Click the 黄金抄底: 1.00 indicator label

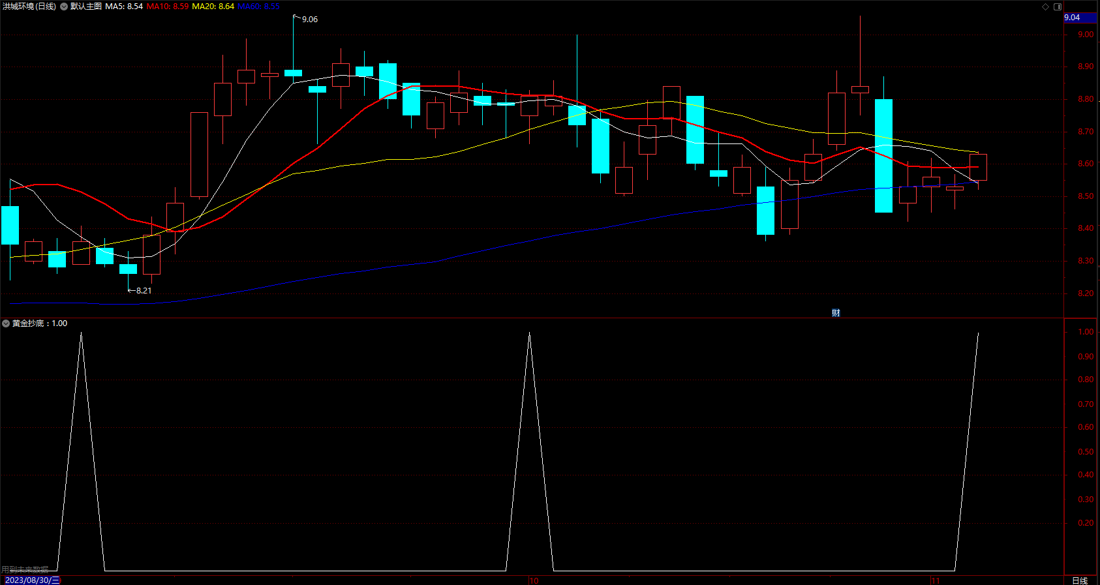[40, 323]
